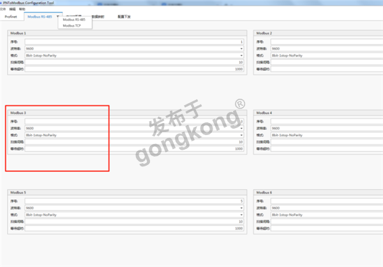Viewport: 383px width, 267px height.
Task: Open the Modbus 4 8bit-1stop-NoParity combo box
Action: point(327,135)
